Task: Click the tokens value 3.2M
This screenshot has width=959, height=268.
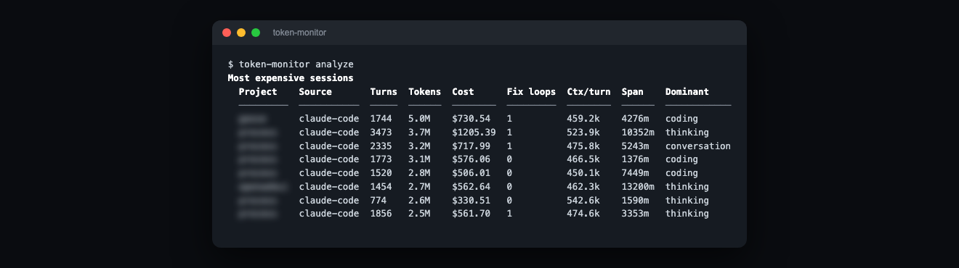Action: [419, 146]
